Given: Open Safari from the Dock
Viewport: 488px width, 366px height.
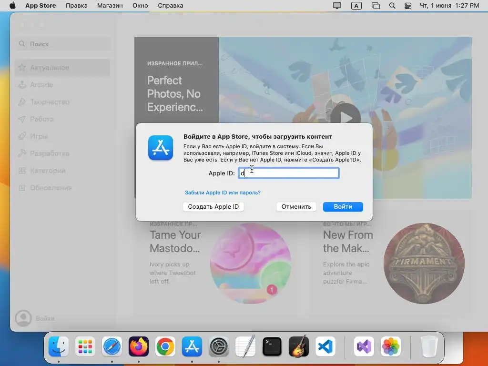Looking at the screenshot, I should click(x=112, y=346).
